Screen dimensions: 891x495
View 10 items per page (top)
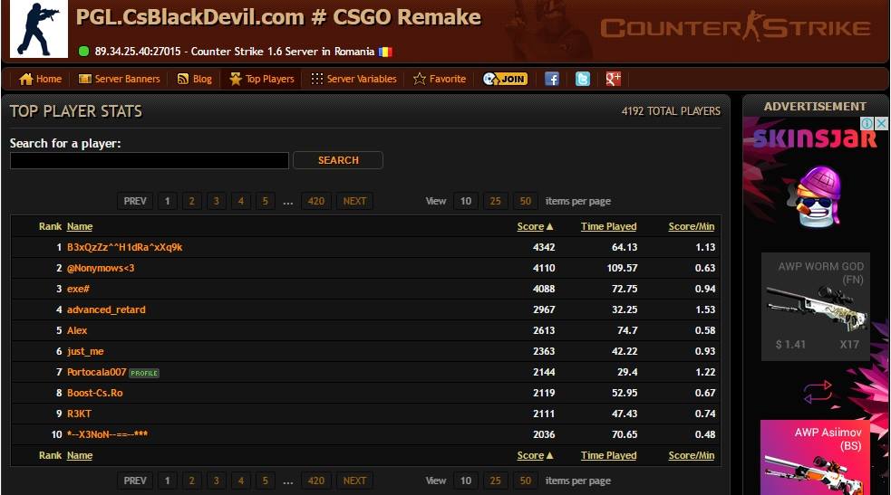(466, 201)
